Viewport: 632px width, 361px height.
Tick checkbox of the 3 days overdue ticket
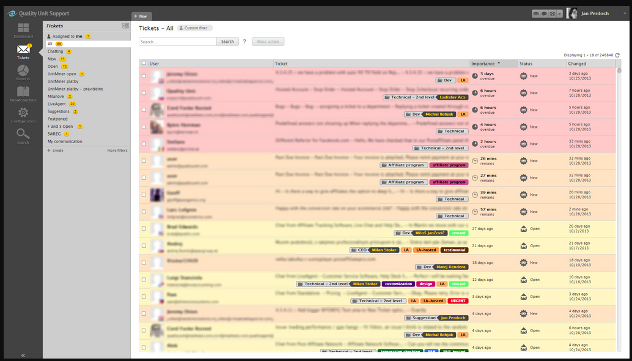tap(144, 76)
